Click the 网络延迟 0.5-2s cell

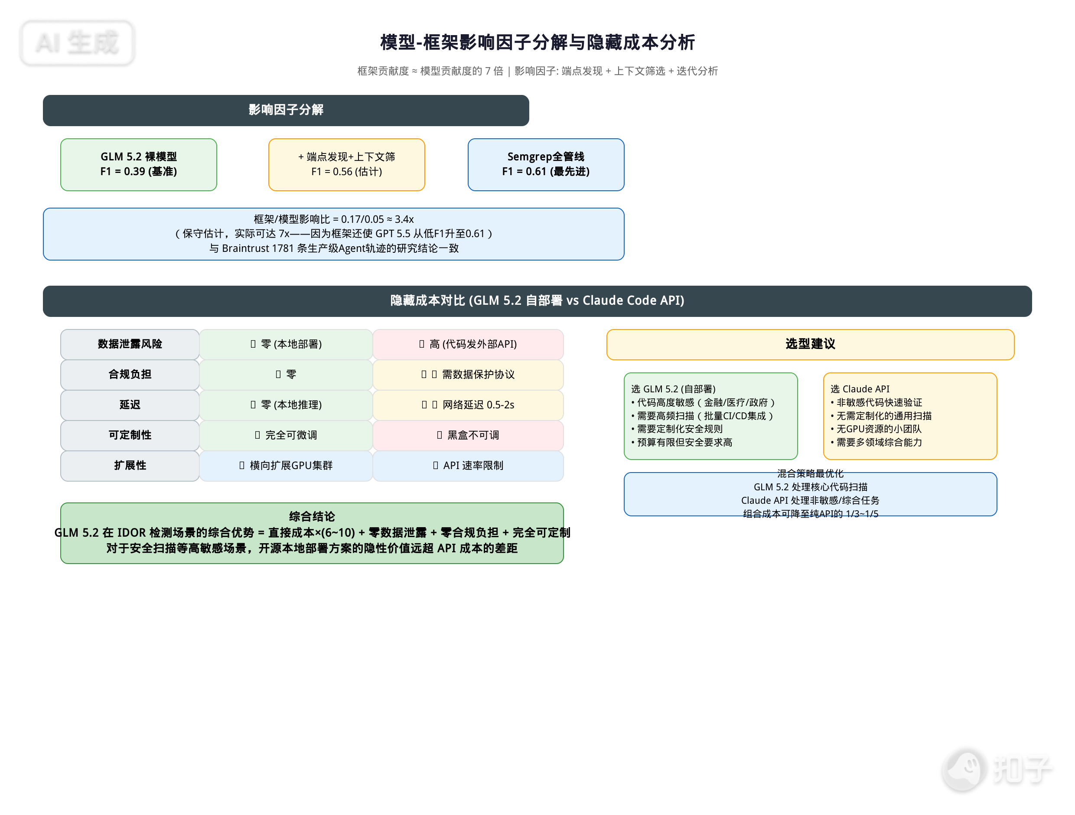tap(468, 405)
